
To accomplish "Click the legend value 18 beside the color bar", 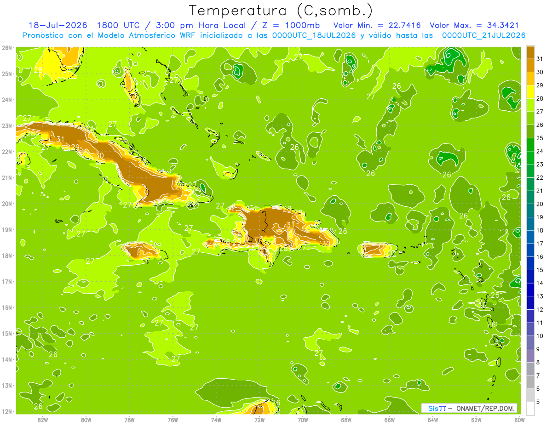I will pos(540,230).
